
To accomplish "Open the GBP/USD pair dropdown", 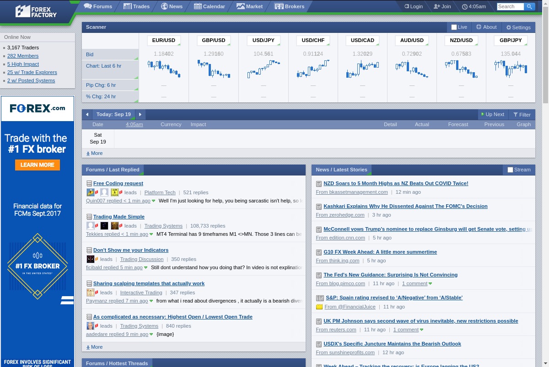I will click(214, 40).
